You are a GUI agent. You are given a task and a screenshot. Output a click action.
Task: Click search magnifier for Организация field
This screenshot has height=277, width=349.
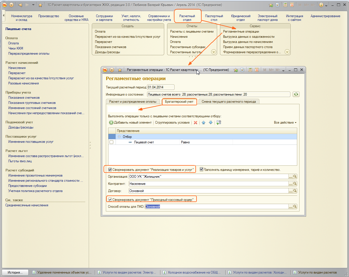point(295,177)
